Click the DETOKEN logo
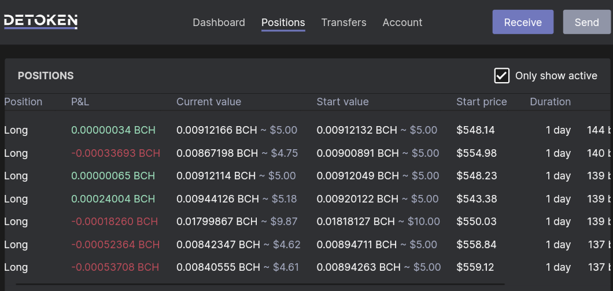The image size is (613, 291). tap(40, 21)
